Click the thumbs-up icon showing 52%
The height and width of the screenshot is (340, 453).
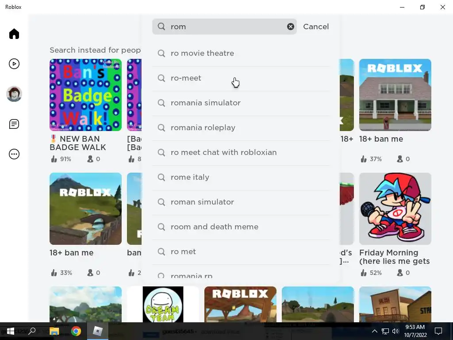coord(364,273)
